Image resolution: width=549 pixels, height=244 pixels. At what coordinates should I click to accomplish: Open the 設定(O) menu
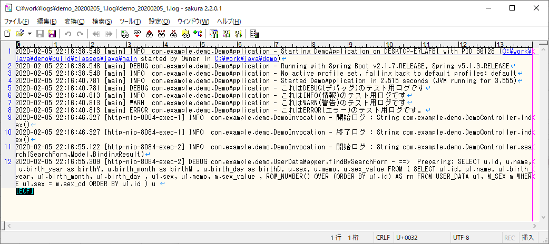pos(159,22)
